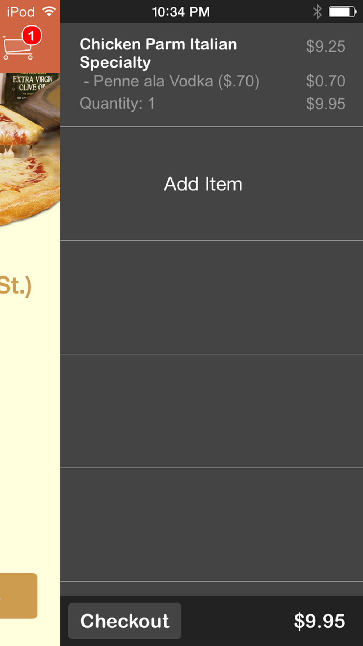Tap the $0.70 add-on price
This screenshot has height=646, width=363.
click(x=326, y=81)
